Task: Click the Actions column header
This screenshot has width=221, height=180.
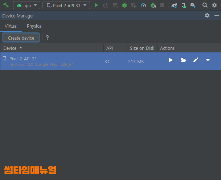Action: pyautogui.click(x=189, y=48)
